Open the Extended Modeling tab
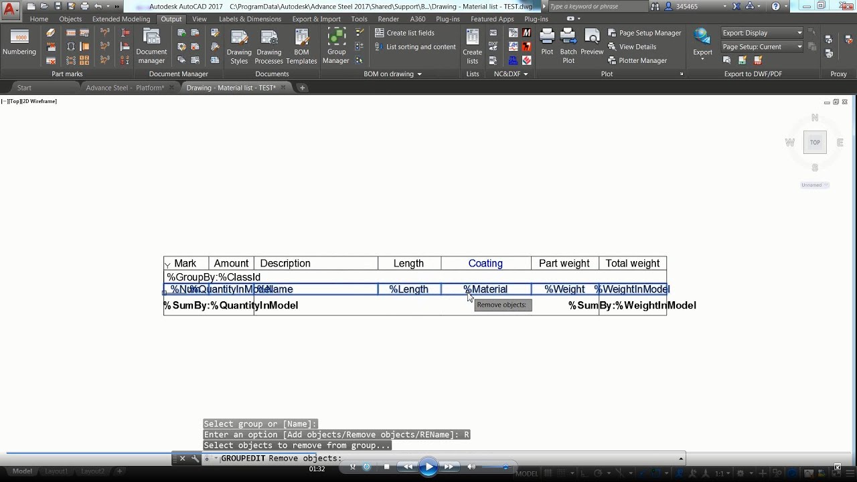Screen dimensions: 857x482 121,19
